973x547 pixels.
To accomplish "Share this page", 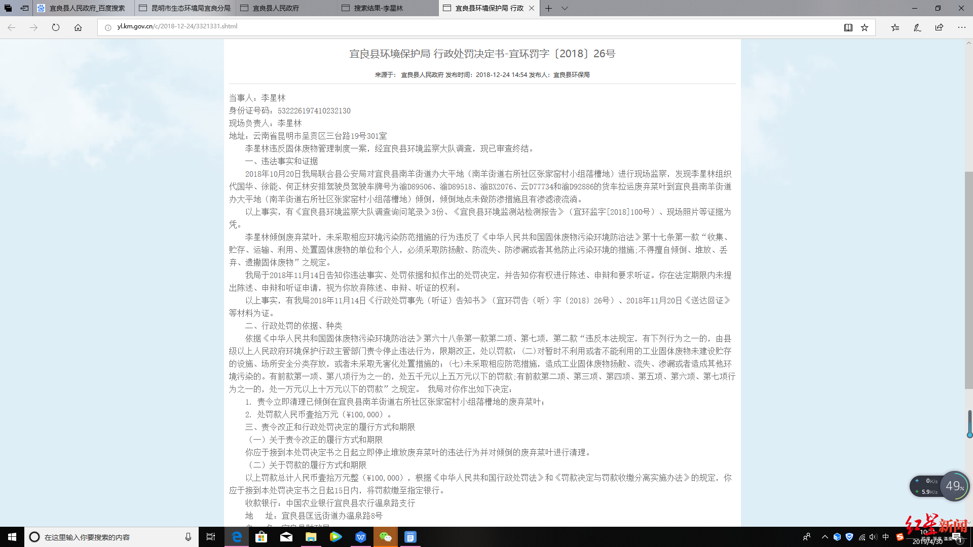I will [939, 27].
